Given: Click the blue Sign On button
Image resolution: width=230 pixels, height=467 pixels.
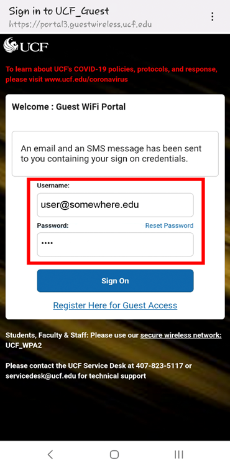Looking at the screenshot, I should [115, 281].
